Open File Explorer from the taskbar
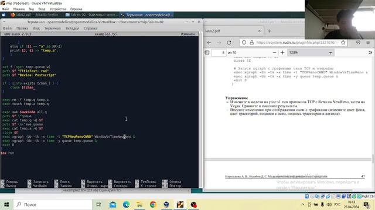Screen dimensions: 375x210 tap(139, 205)
